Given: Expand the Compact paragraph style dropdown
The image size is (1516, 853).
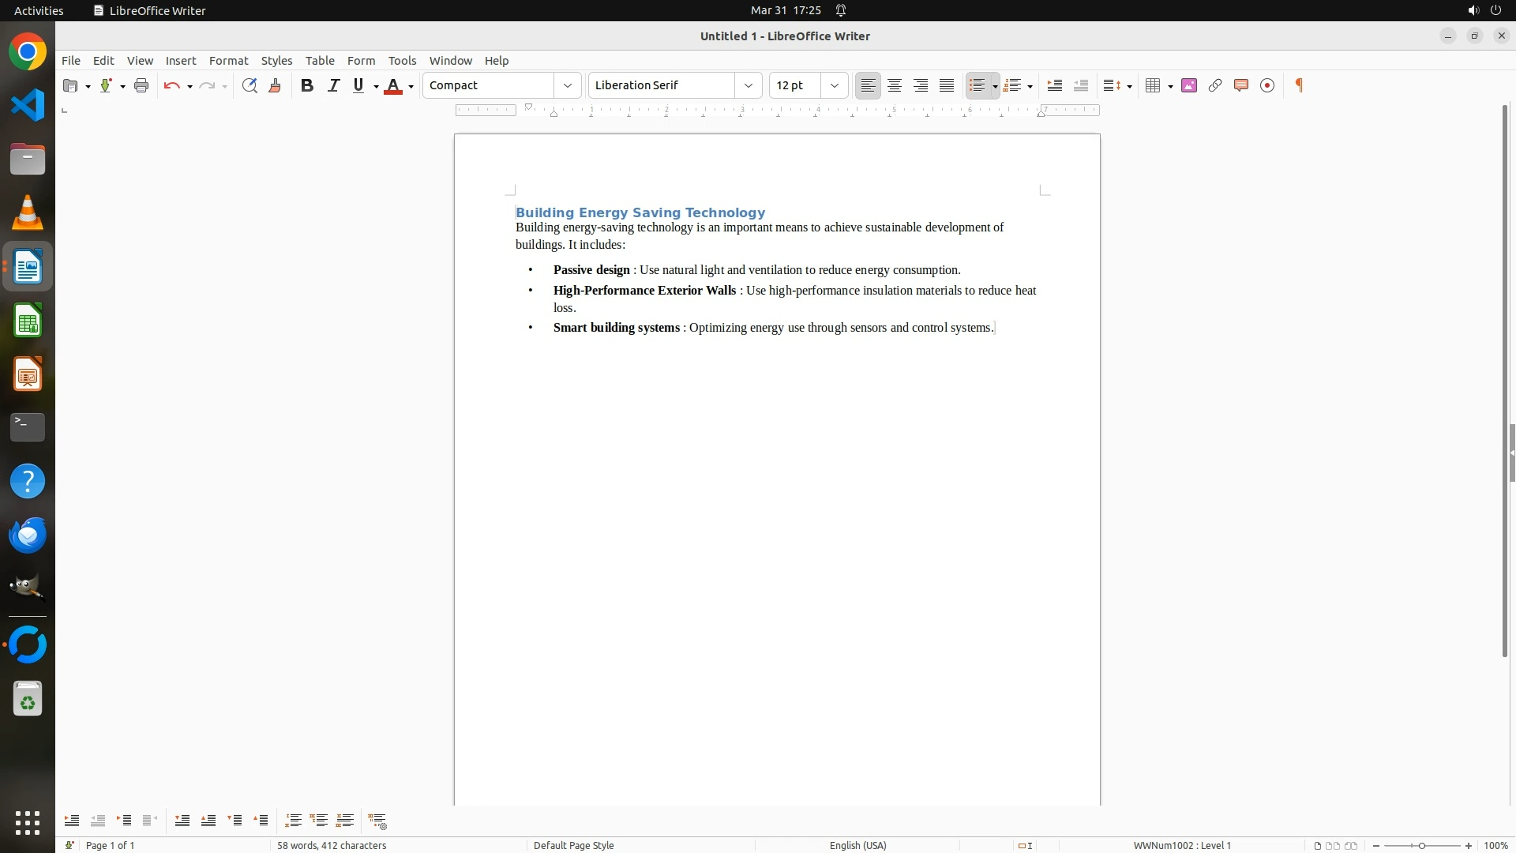Looking at the screenshot, I should tap(567, 85).
